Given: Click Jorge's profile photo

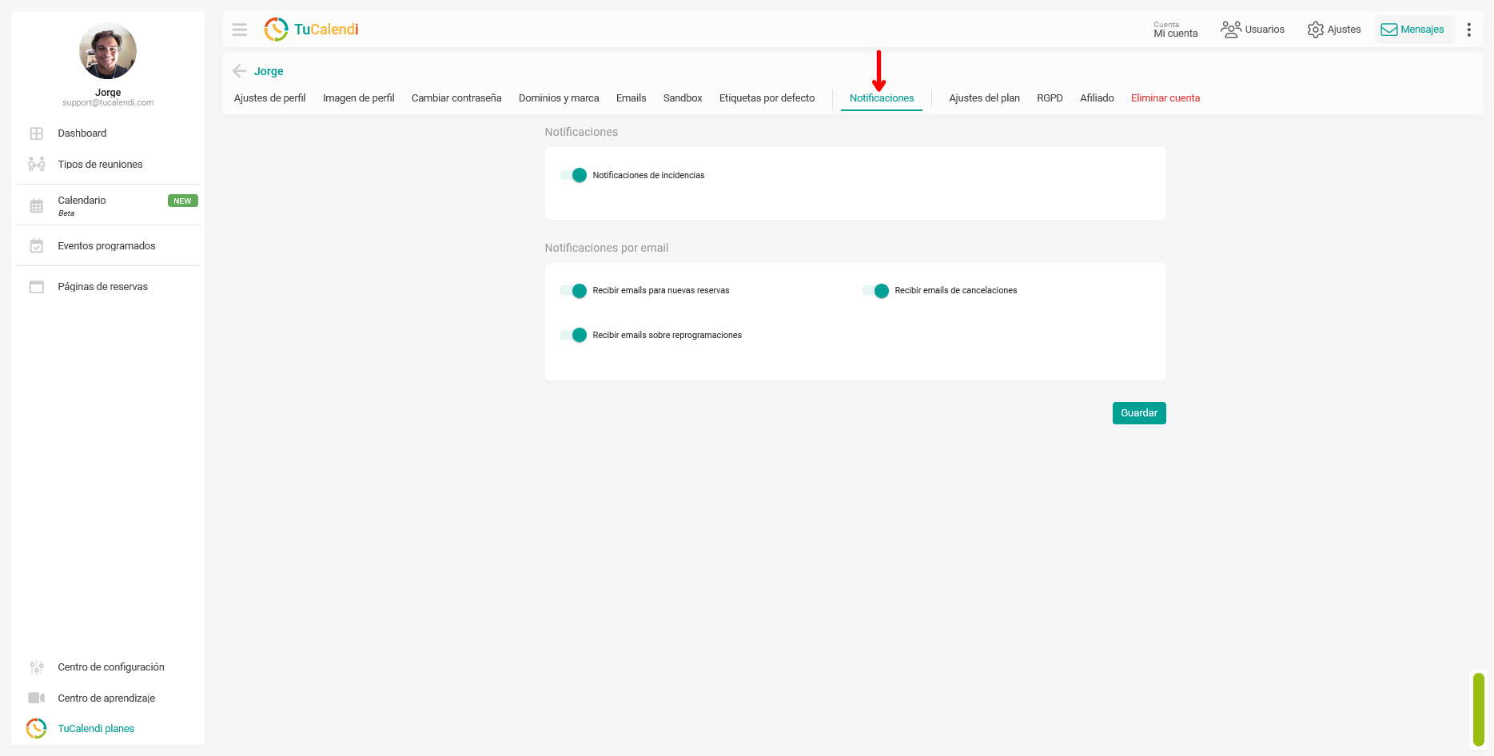Looking at the screenshot, I should 108,50.
